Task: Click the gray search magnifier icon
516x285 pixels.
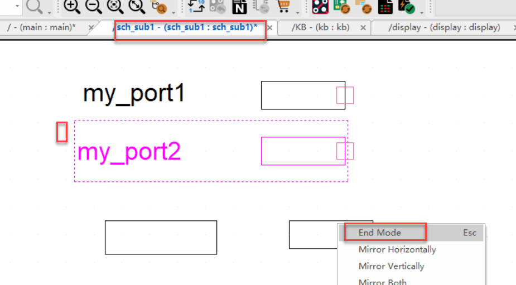Action: (x=35, y=7)
